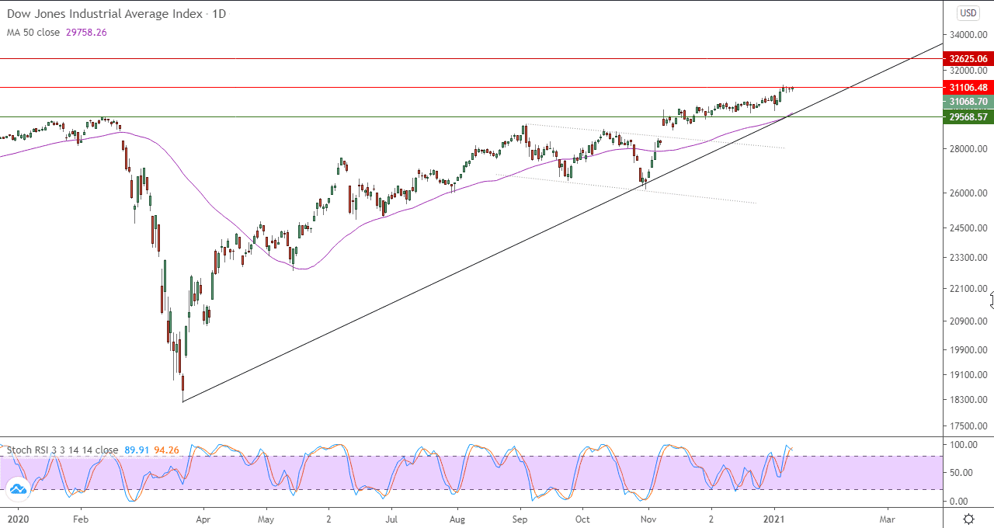Click the Sep label on time axis
Screen dimensions: 994x528
tap(520, 518)
